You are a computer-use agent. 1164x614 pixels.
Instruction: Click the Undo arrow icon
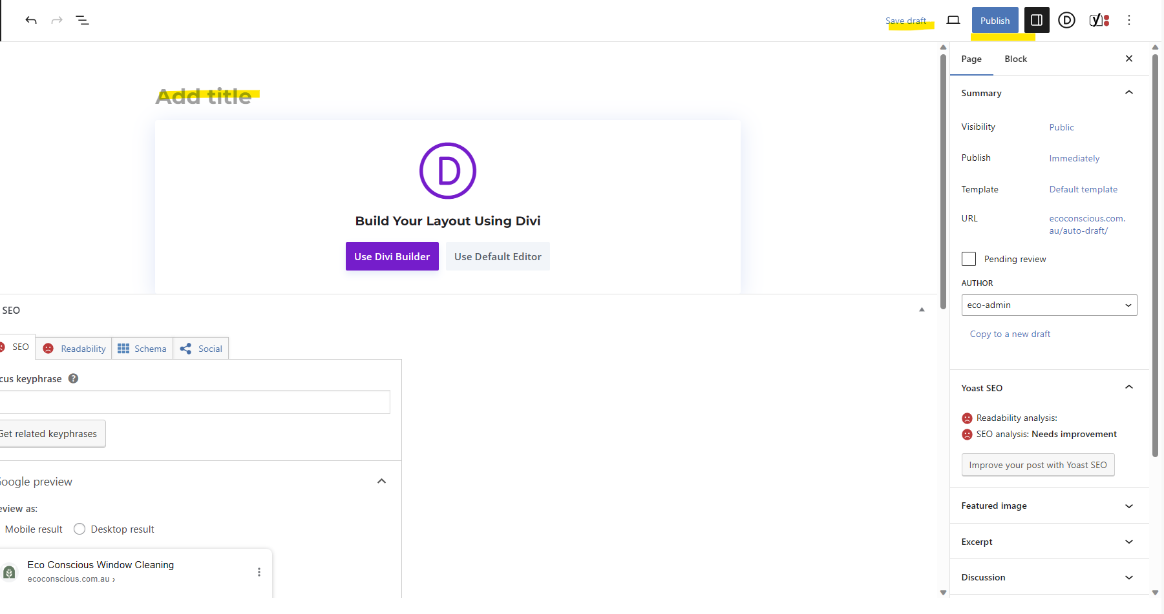(31, 20)
